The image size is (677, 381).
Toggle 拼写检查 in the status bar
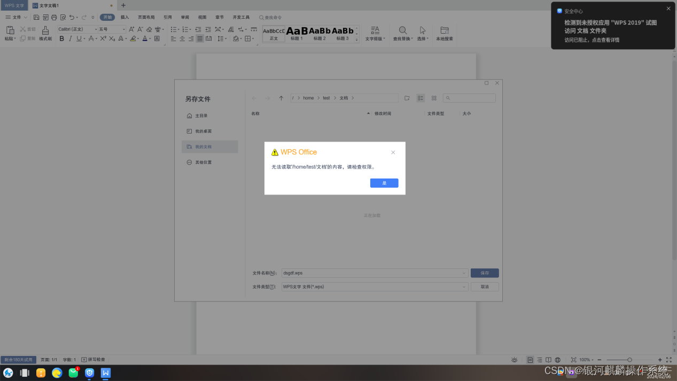pyautogui.click(x=93, y=360)
